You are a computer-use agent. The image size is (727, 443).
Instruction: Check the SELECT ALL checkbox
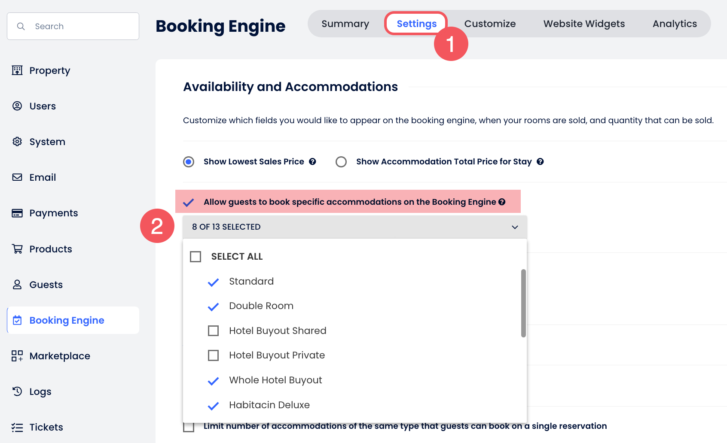[x=195, y=257]
